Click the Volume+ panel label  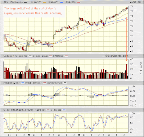point(8,56)
